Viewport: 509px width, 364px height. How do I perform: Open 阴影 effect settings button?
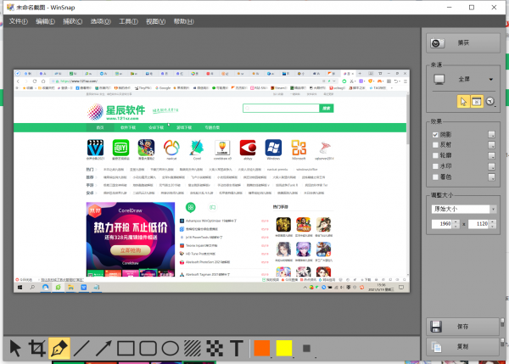point(491,134)
